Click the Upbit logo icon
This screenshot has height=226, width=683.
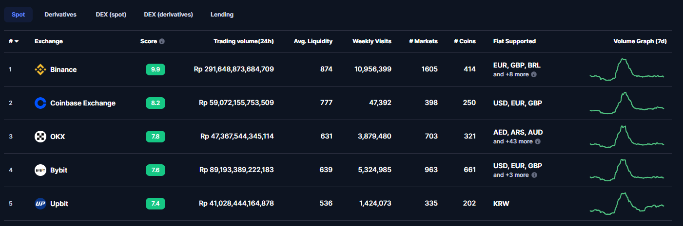pos(40,204)
